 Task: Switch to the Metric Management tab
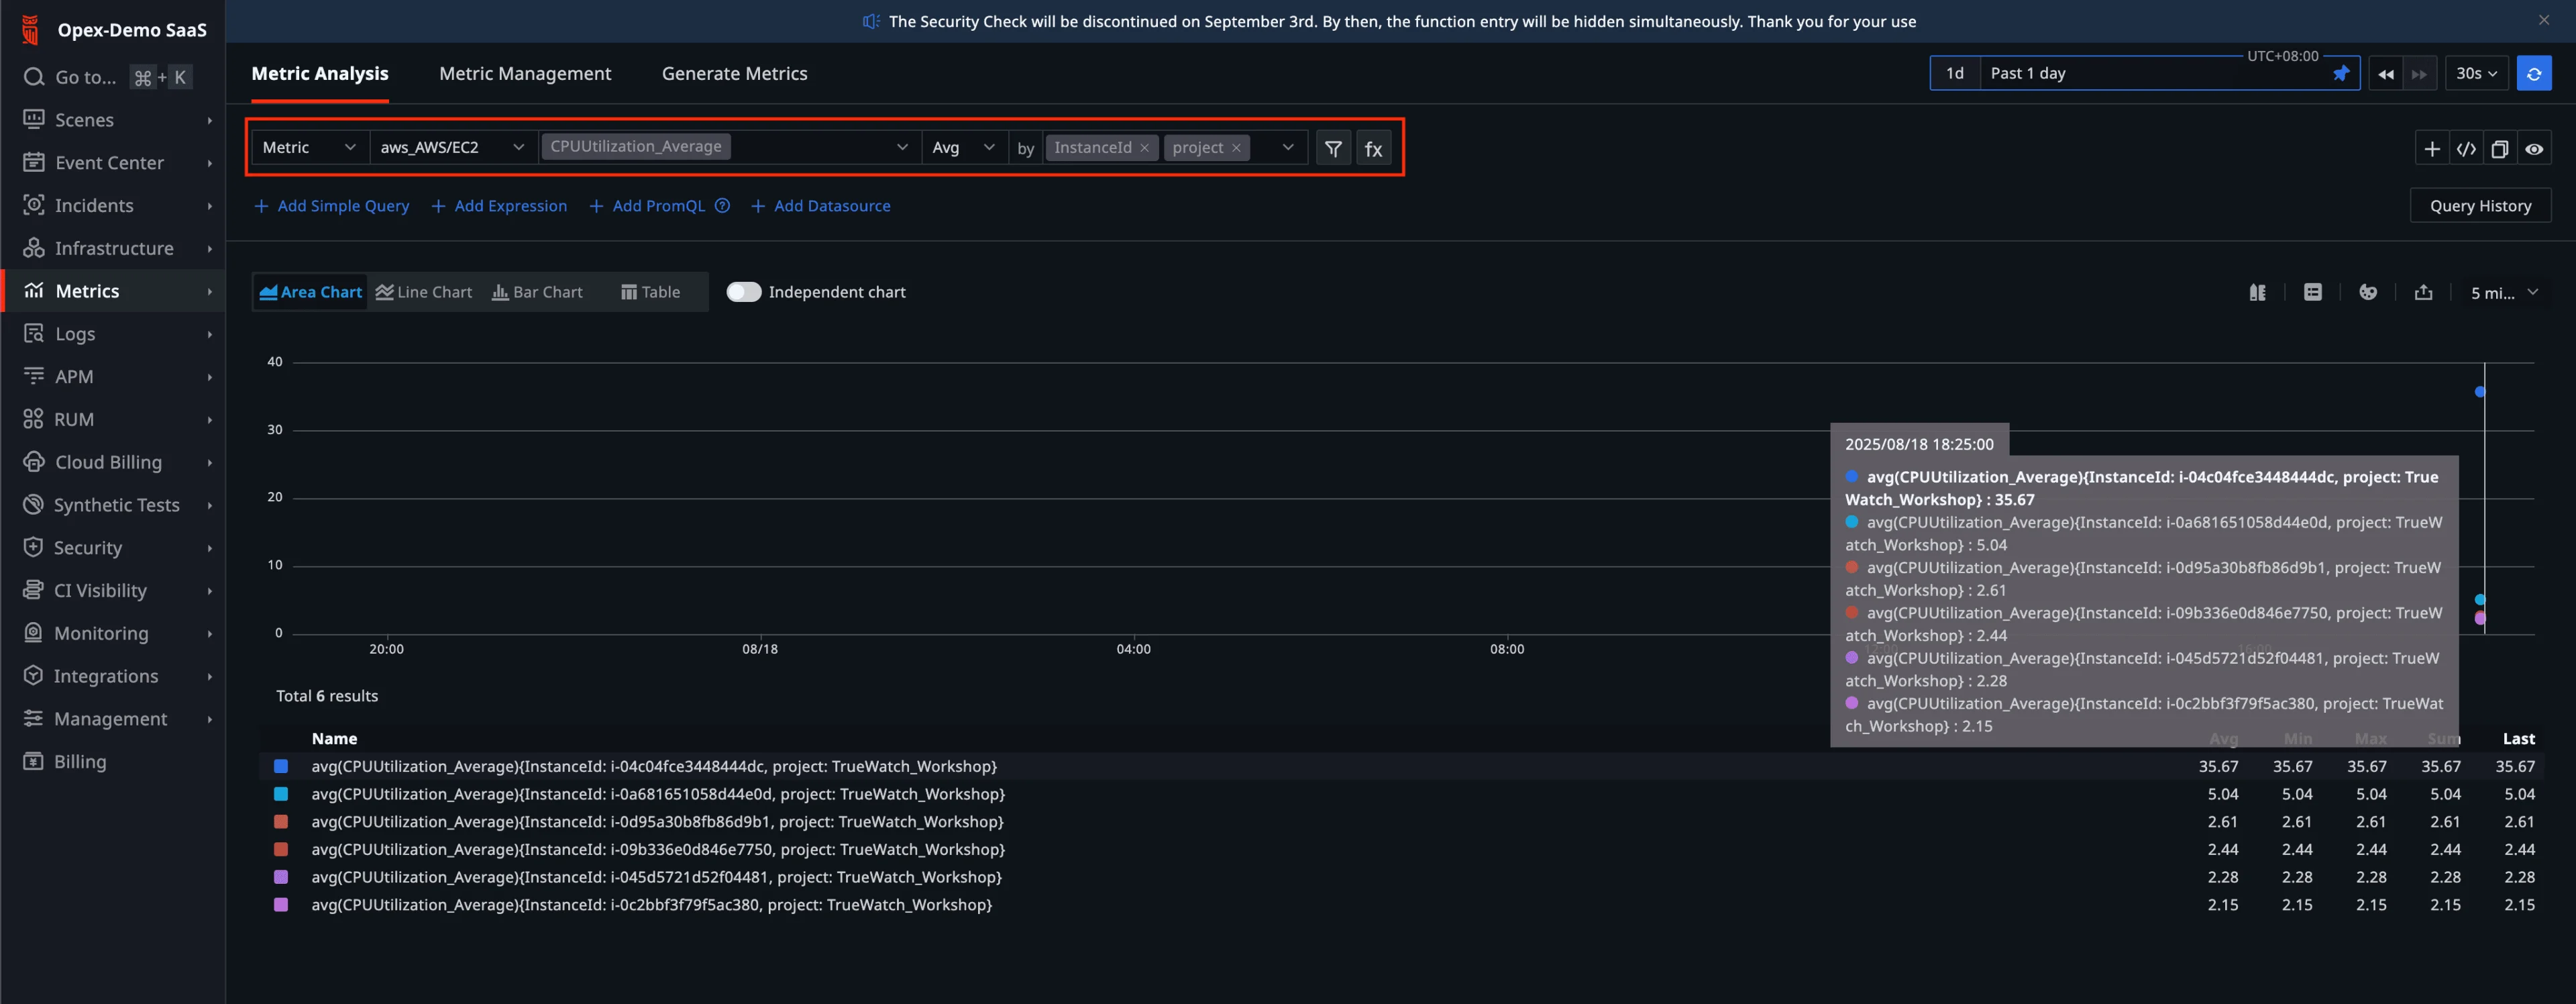coord(524,73)
